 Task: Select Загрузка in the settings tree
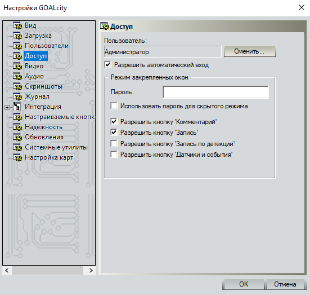[38, 36]
